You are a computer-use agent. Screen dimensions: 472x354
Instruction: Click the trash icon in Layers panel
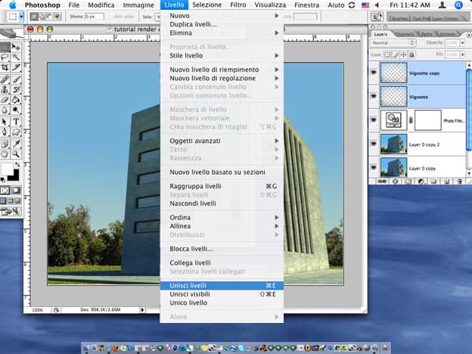pos(460,182)
